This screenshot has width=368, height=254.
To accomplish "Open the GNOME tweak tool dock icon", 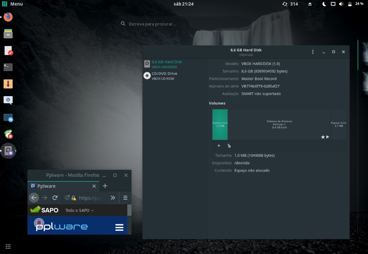I will point(8,134).
